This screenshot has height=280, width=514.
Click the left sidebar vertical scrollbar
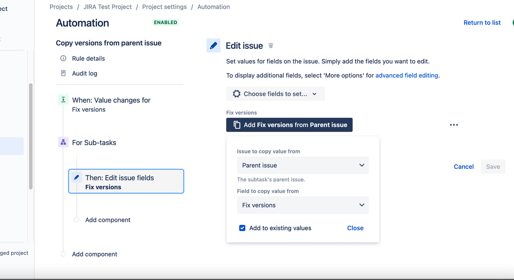tap(31, 136)
